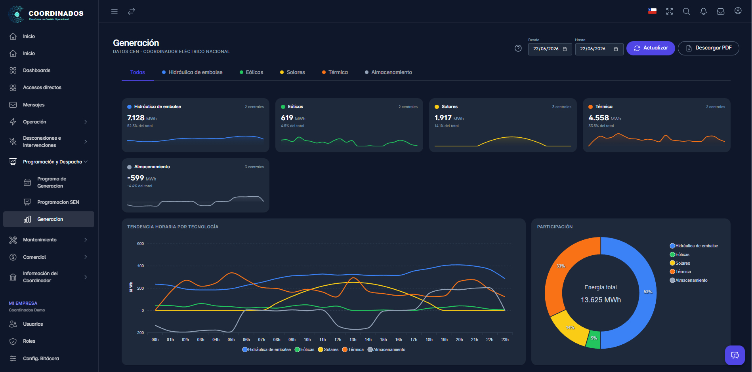
Task: Click the hamburger menu icon
Action: click(x=115, y=11)
